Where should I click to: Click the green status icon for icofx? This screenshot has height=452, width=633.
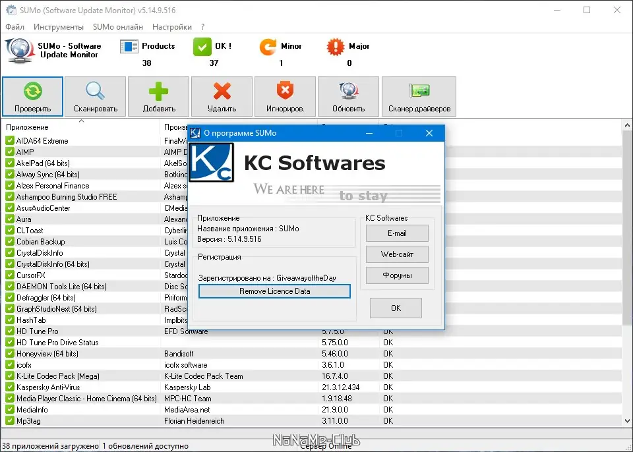click(10, 365)
